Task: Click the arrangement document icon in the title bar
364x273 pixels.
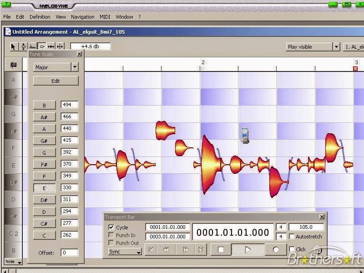Action: coord(8,31)
